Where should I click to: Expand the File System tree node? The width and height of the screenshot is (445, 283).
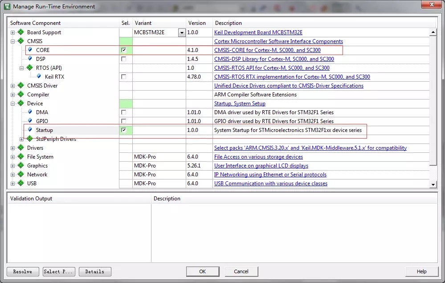(x=12, y=157)
